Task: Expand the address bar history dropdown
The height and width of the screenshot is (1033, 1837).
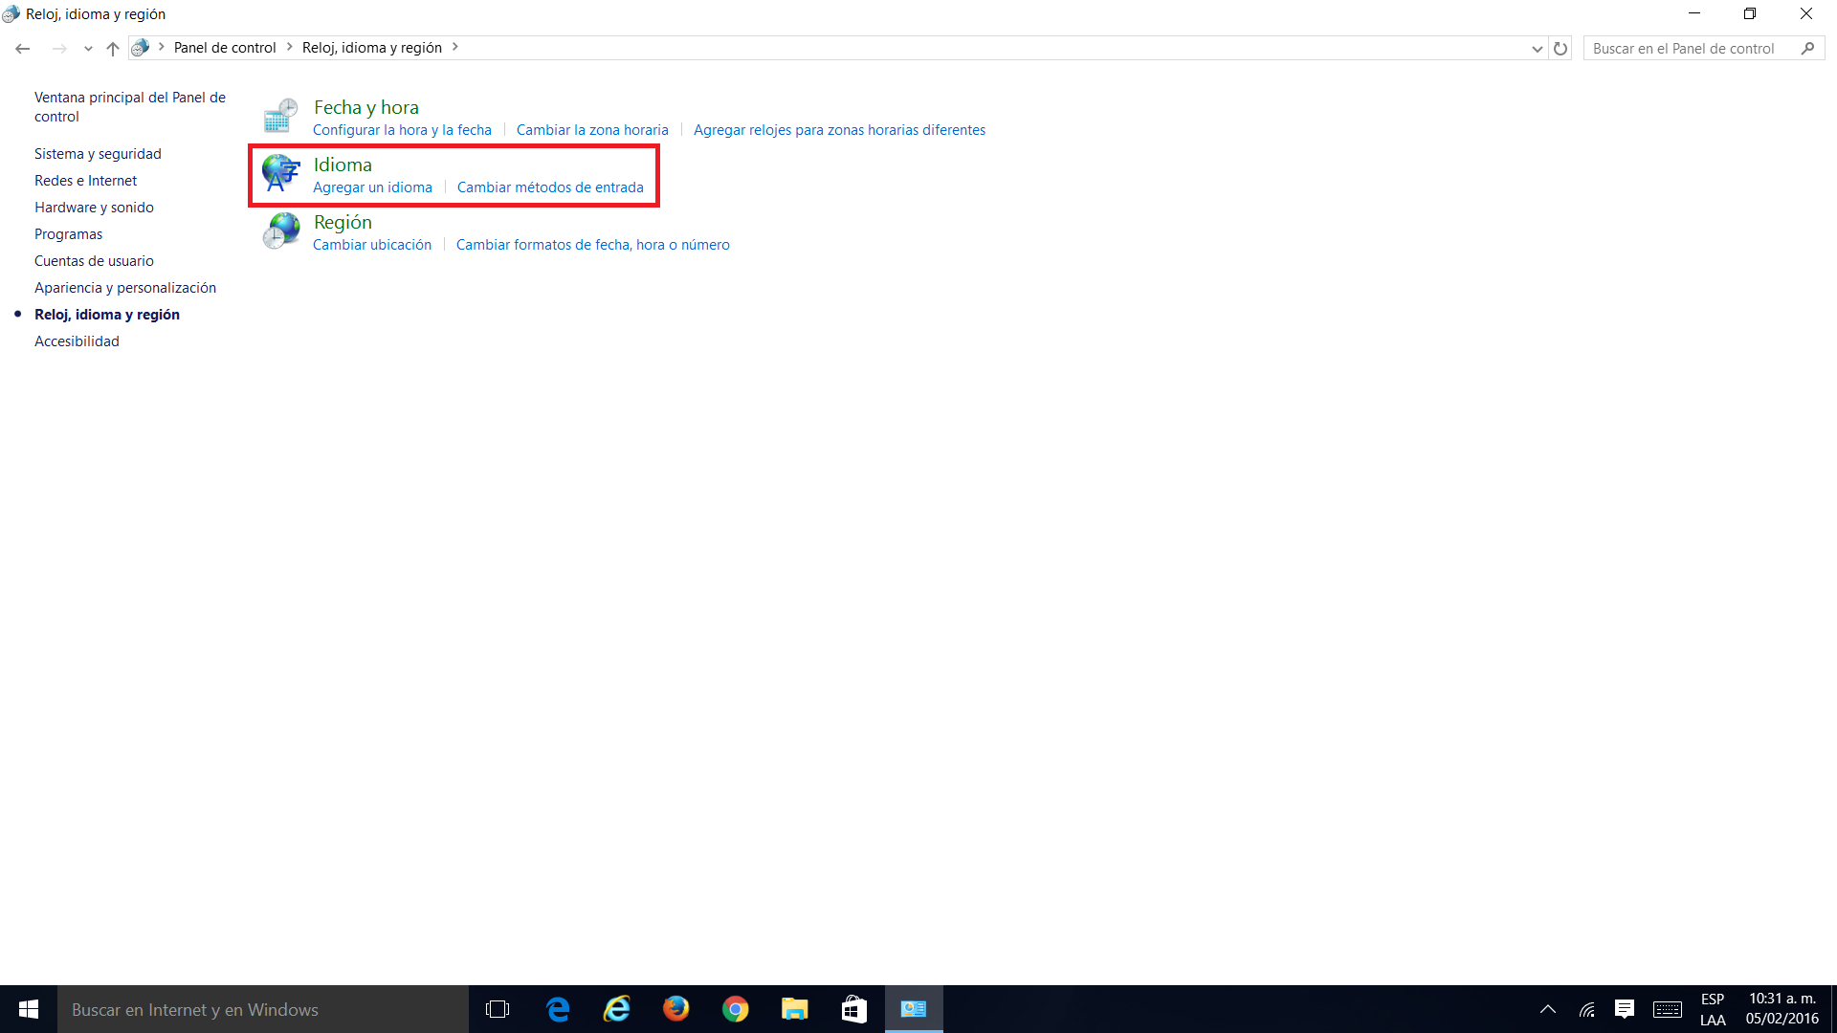Action: coord(1537,48)
